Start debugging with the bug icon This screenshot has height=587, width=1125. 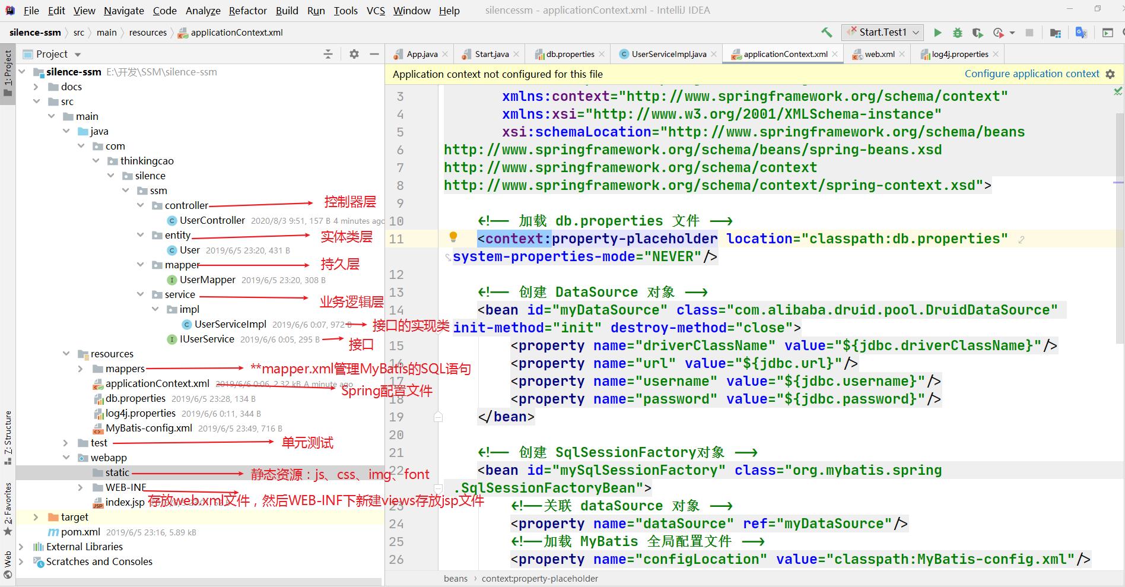tap(957, 32)
